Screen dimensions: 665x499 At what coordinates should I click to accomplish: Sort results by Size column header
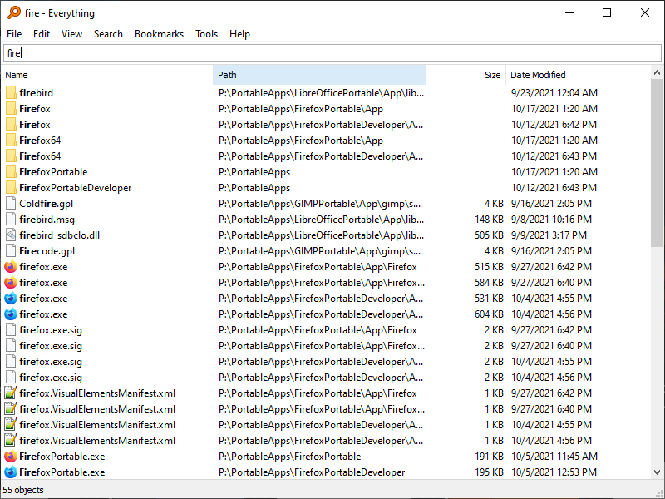coord(465,75)
